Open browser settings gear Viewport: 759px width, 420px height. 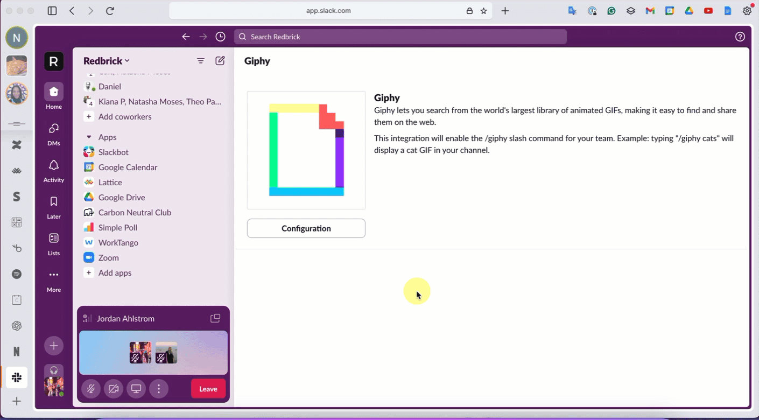coord(747,11)
